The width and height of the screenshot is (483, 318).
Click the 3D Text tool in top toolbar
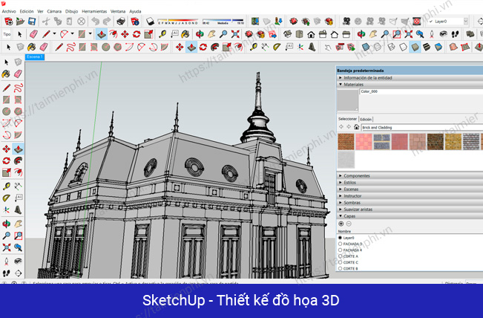(312, 47)
